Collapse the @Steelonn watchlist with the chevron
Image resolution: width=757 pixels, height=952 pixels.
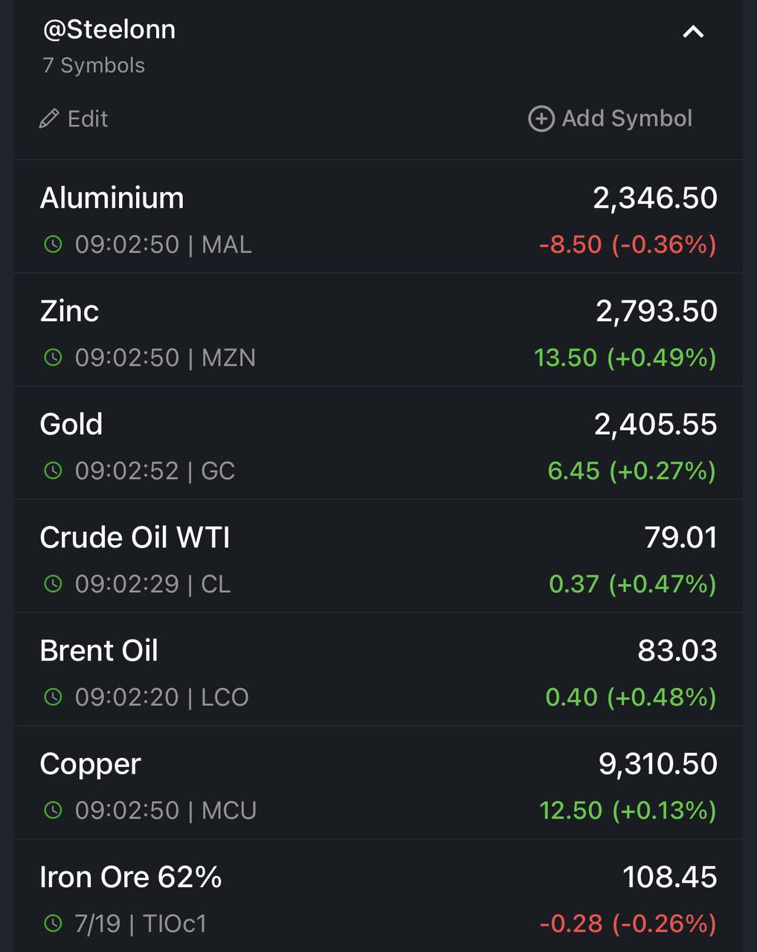click(x=693, y=31)
